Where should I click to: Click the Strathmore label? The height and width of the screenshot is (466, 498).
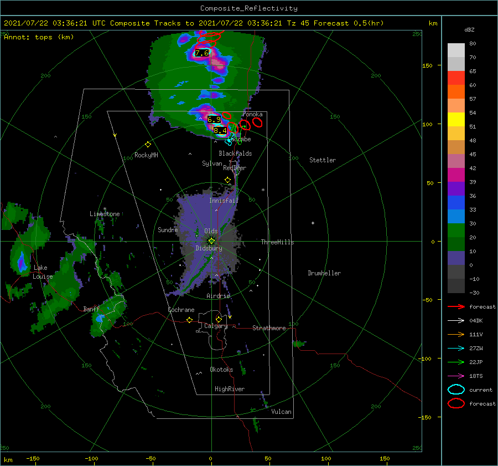(x=269, y=328)
